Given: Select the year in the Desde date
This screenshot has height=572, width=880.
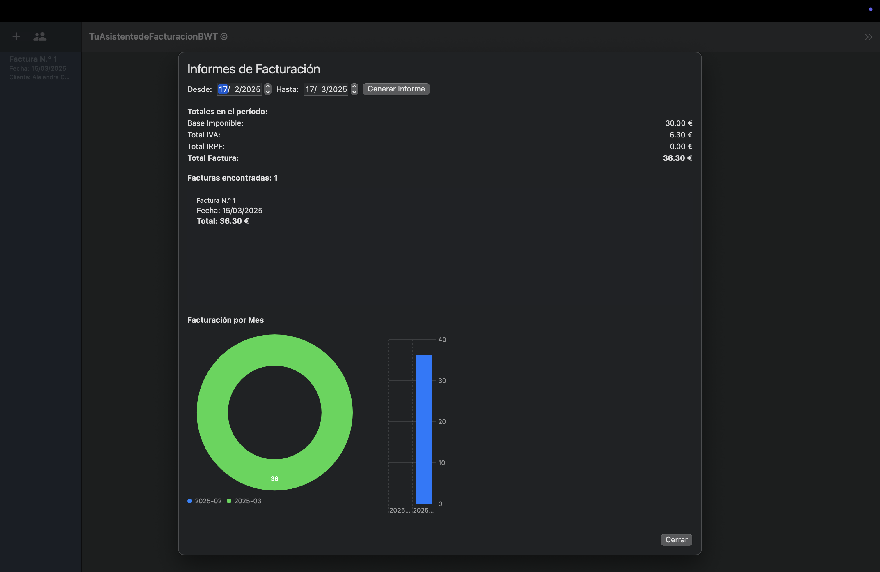Looking at the screenshot, I should pyautogui.click(x=251, y=89).
